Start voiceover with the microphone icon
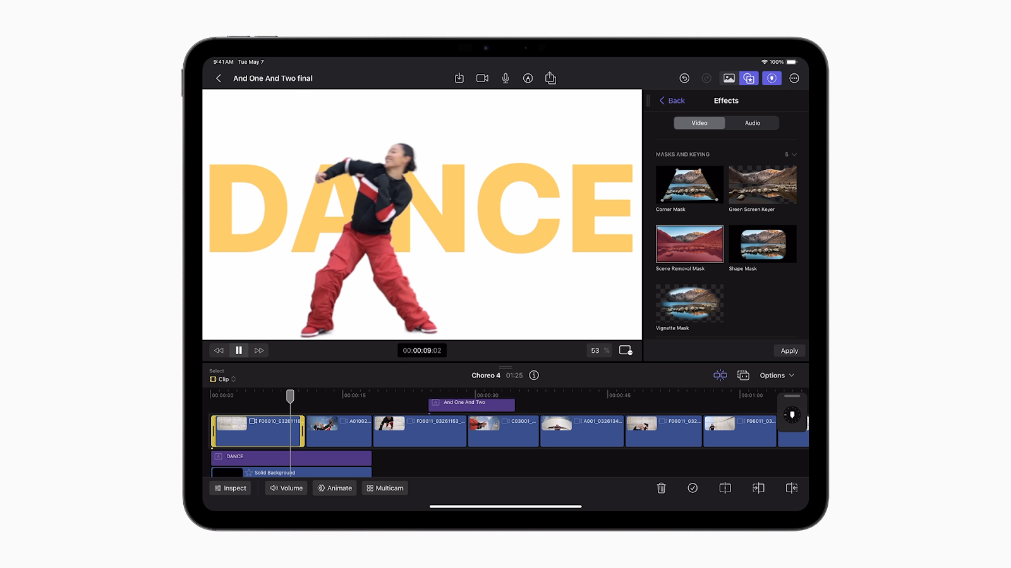The width and height of the screenshot is (1011, 568). coord(505,78)
